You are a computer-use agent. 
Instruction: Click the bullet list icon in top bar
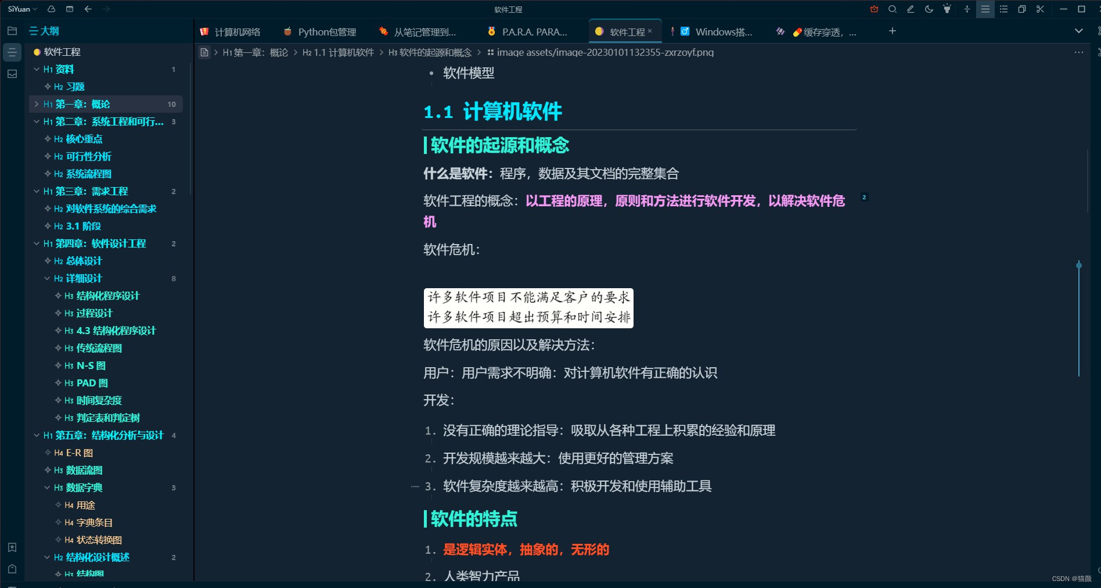(1003, 9)
